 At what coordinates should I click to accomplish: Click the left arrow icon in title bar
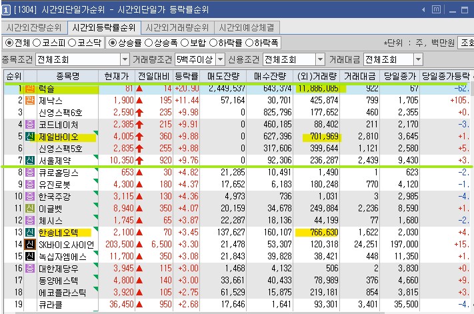(x=423, y=10)
